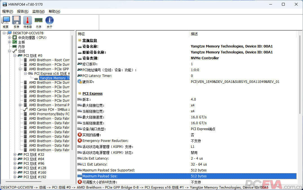303x190 pixels.
Task: Expand the PCI 总线 #32 node
Action: click(15, 154)
